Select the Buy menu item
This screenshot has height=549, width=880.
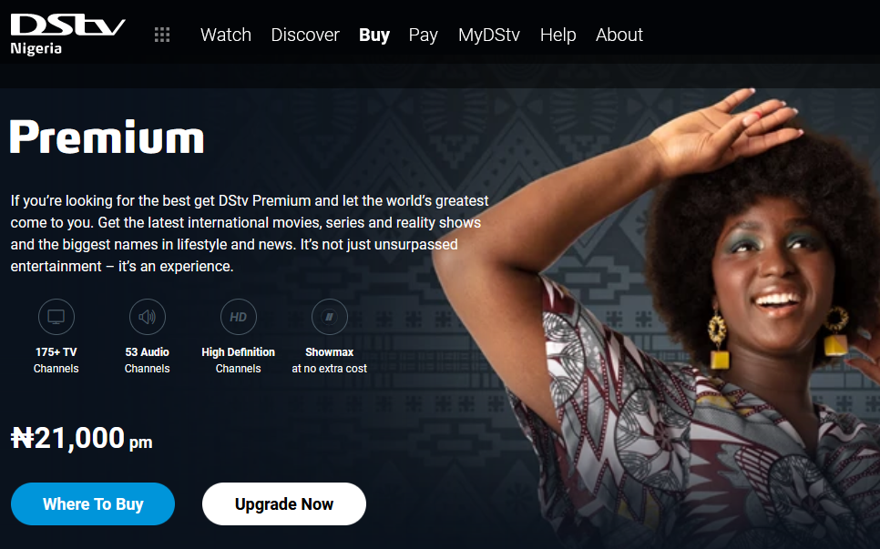tap(374, 35)
